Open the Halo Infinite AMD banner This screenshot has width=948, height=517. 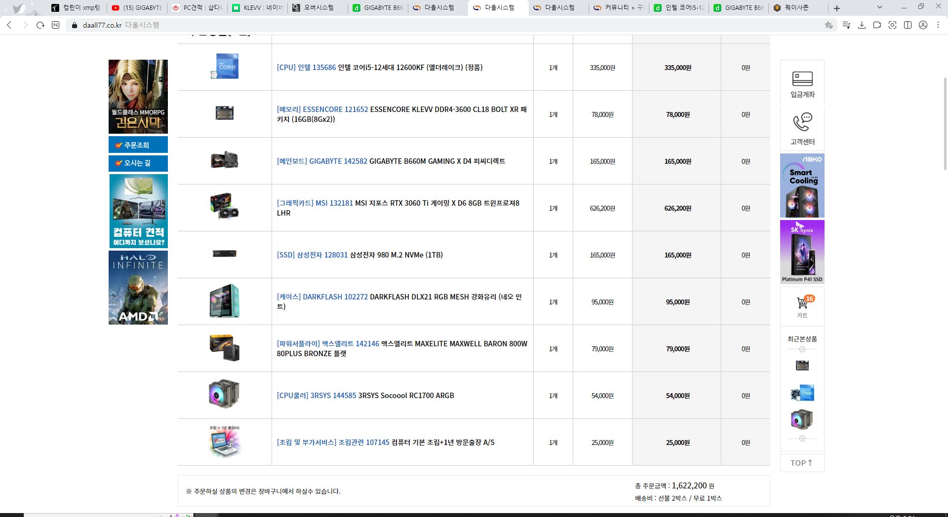(138, 288)
